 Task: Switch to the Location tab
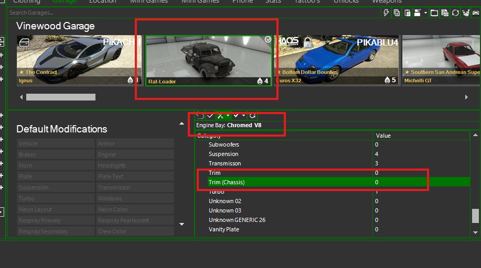tap(102, 2)
